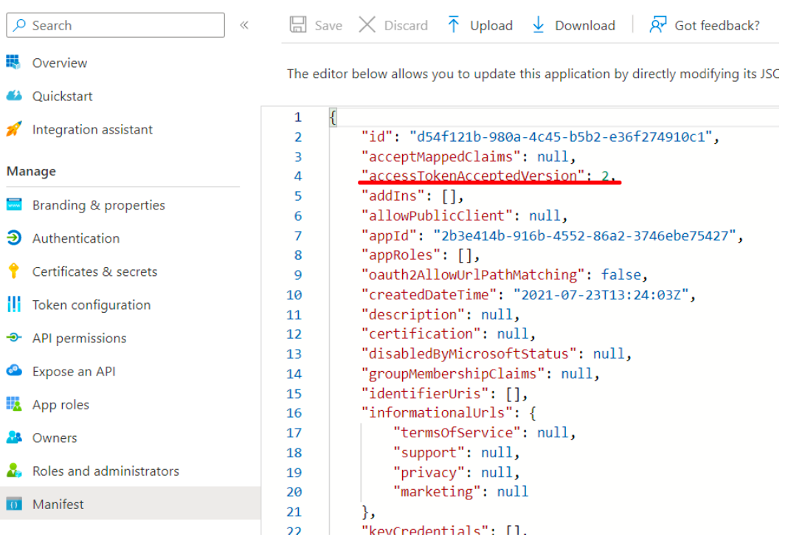Click the Discard button label
The width and height of the screenshot is (788, 537).
(406, 25)
